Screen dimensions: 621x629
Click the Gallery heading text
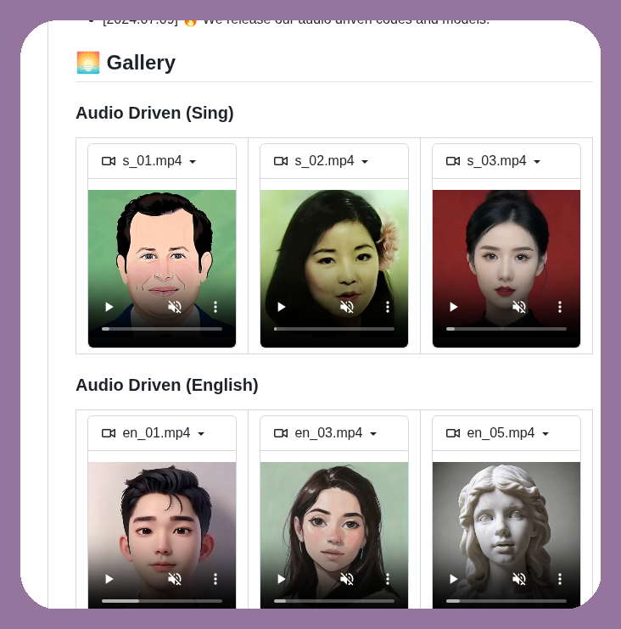point(141,63)
